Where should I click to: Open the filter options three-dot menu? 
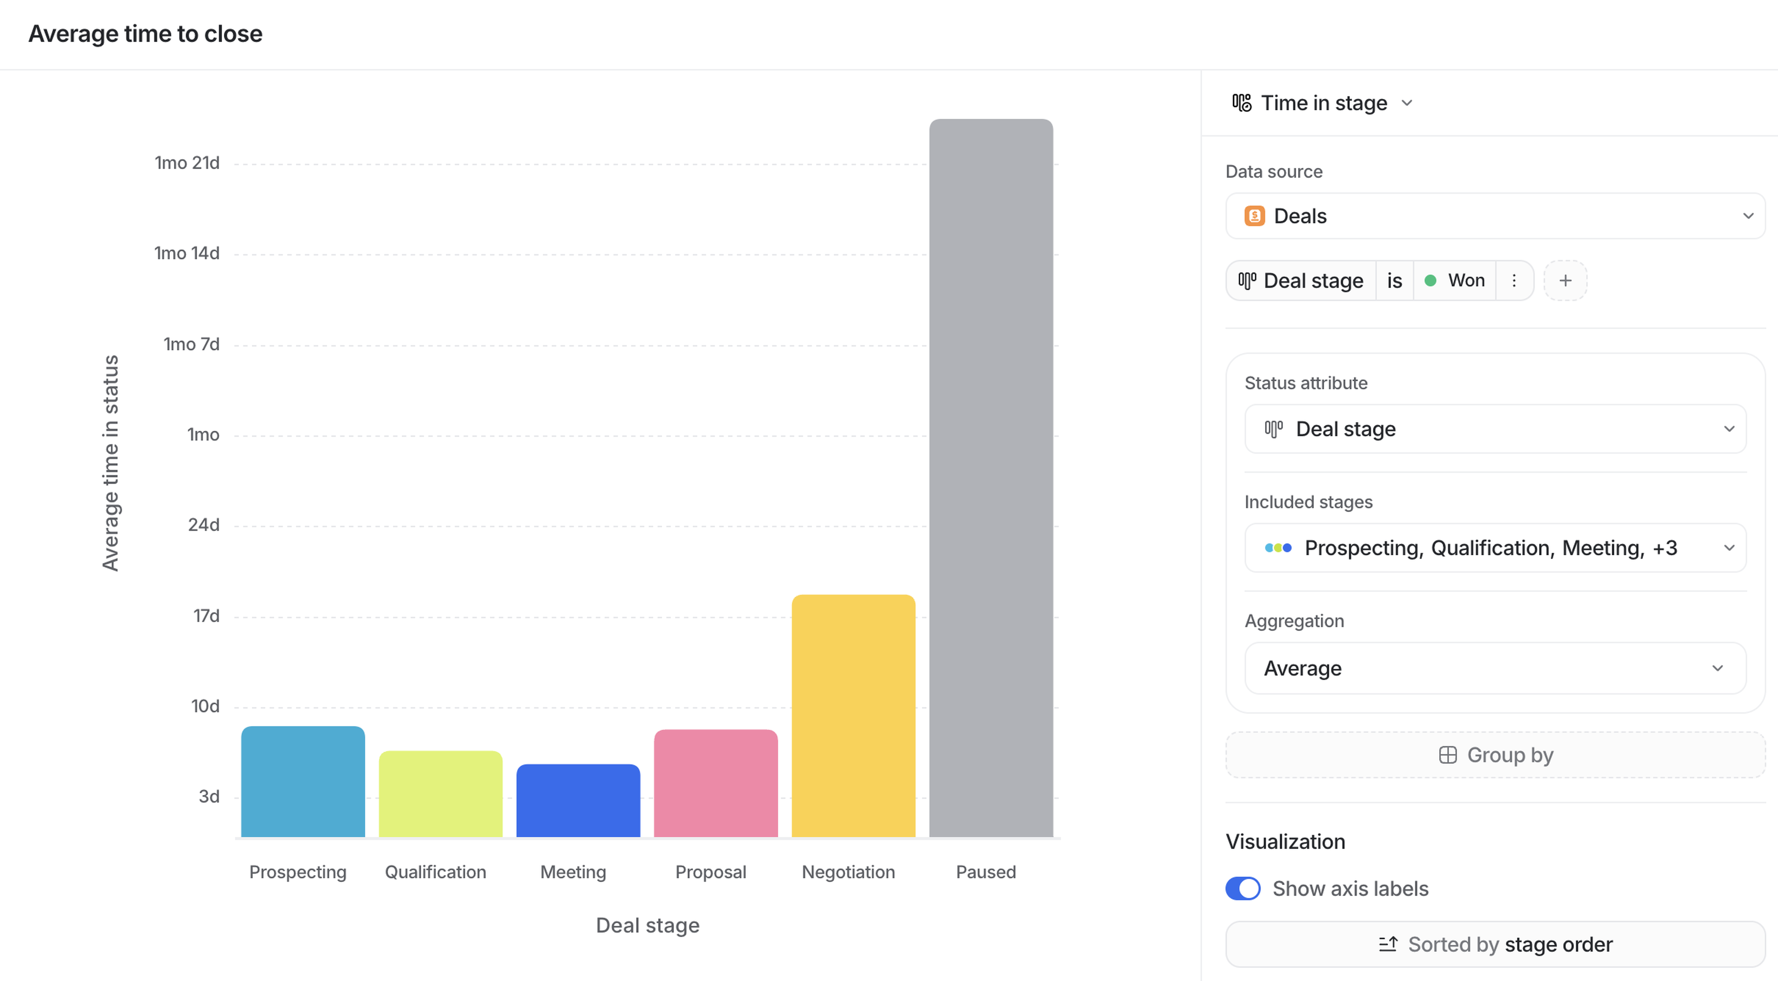tap(1514, 281)
